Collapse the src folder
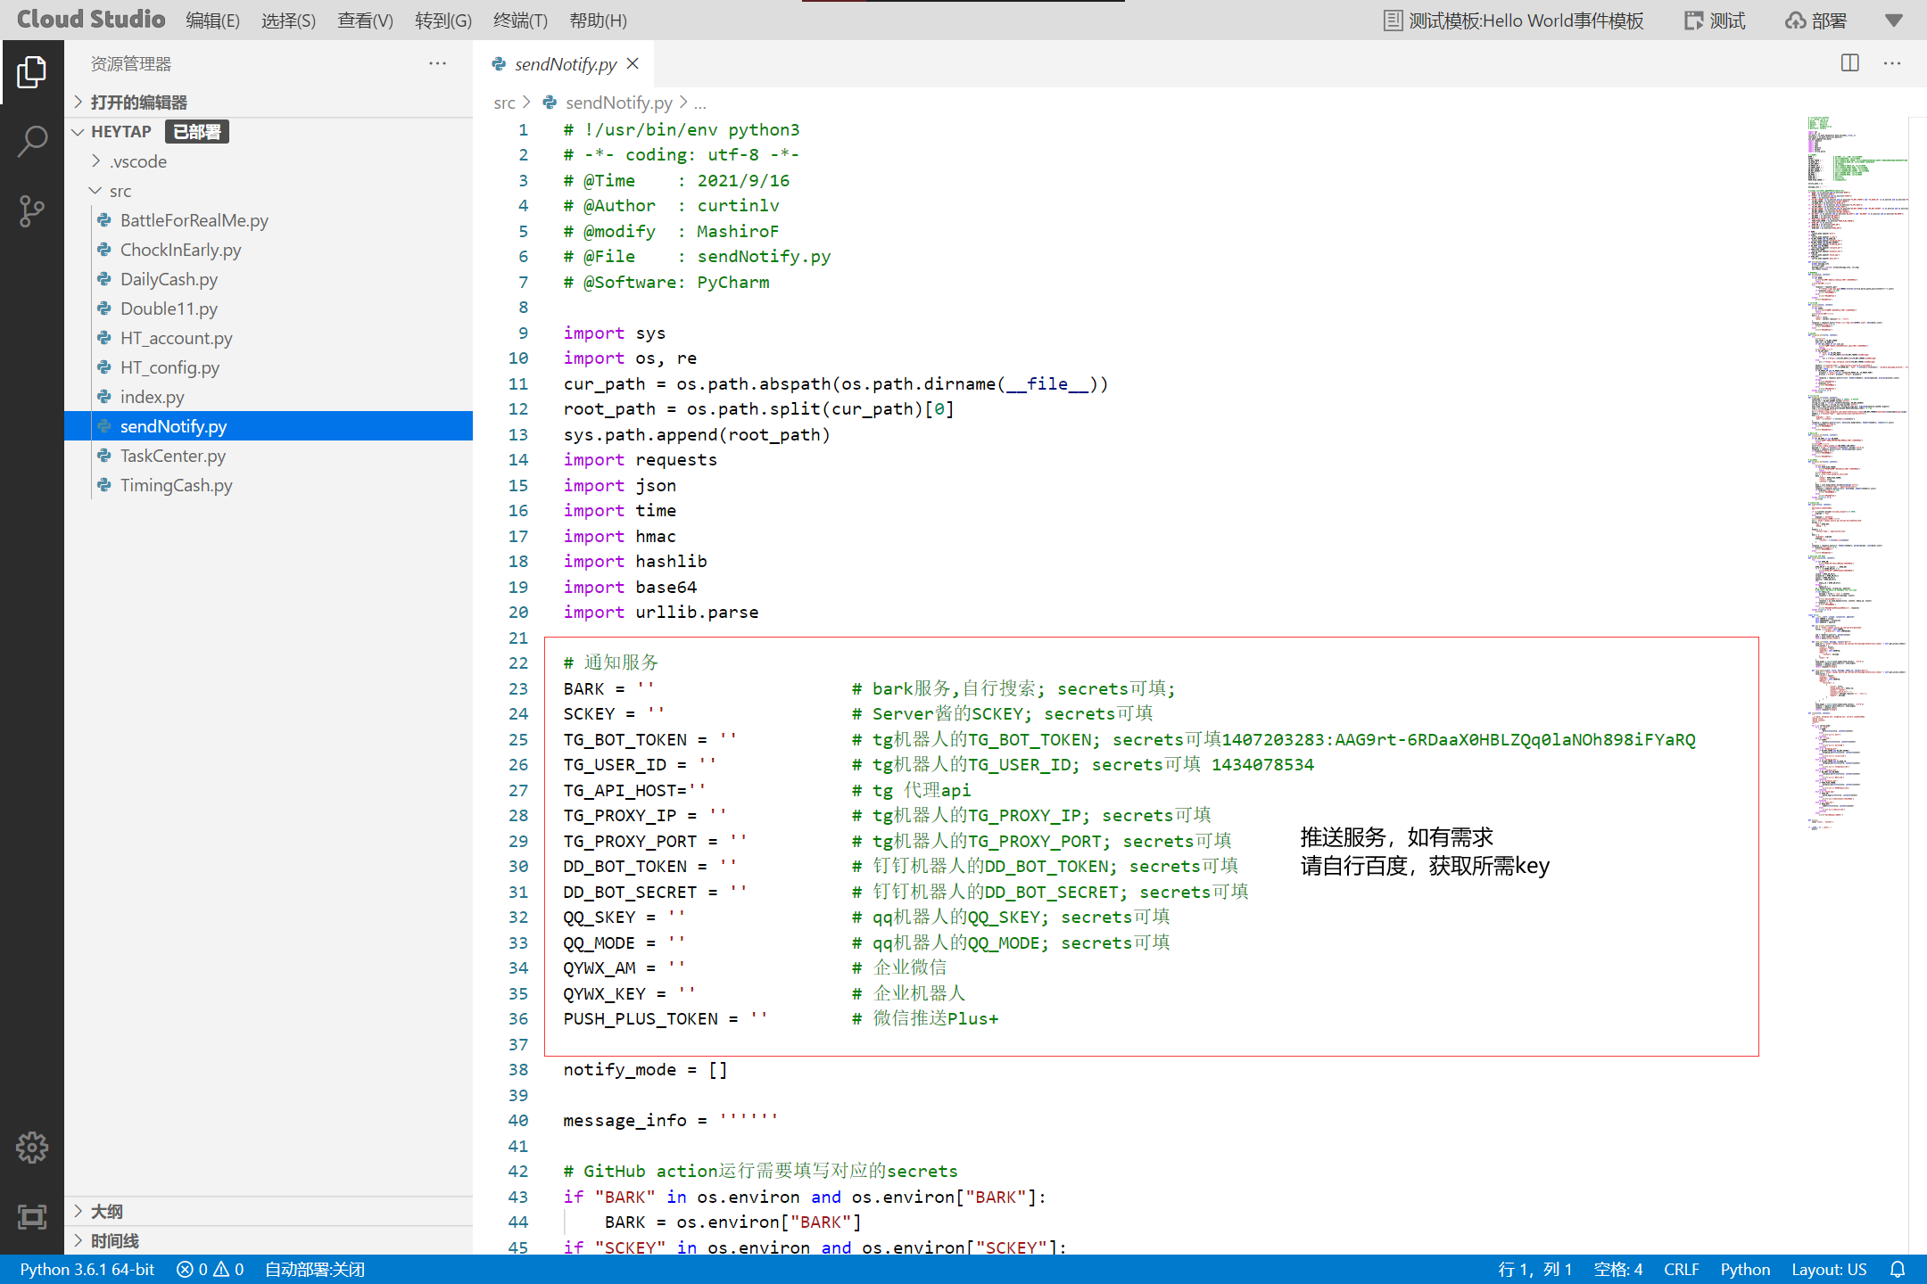Viewport: 1927px width, 1284px height. click(x=120, y=191)
